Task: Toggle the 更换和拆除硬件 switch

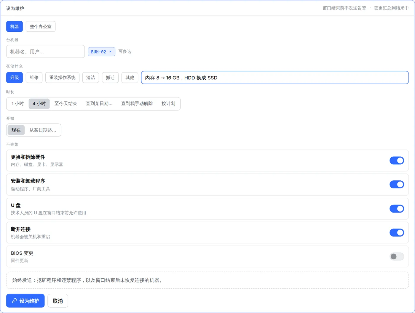Action: [x=397, y=160]
